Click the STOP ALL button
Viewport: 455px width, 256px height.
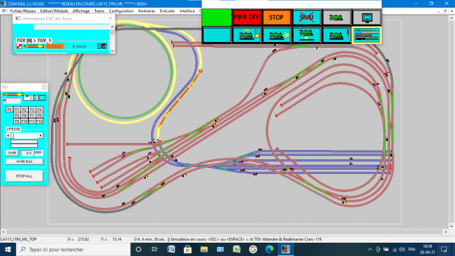(x=24, y=176)
